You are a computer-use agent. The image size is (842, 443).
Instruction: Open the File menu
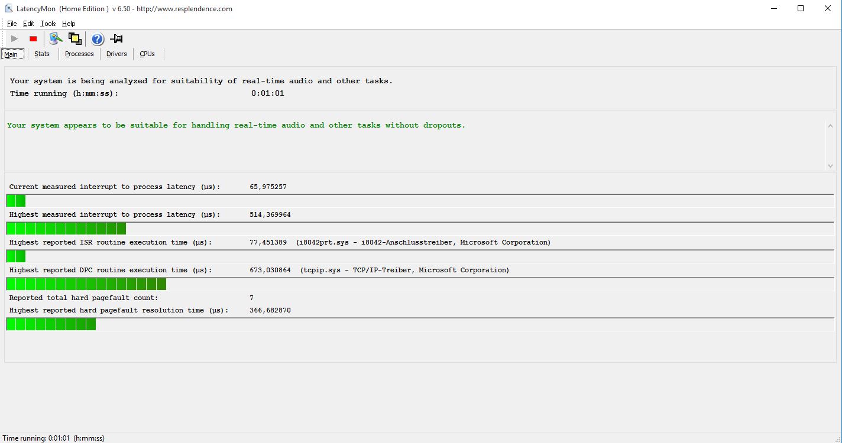pos(12,24)
